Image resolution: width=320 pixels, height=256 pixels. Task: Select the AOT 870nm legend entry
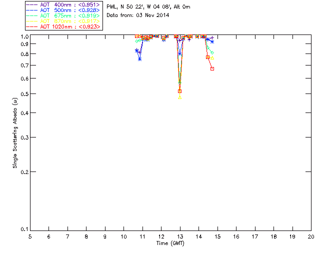pos(63,21)
